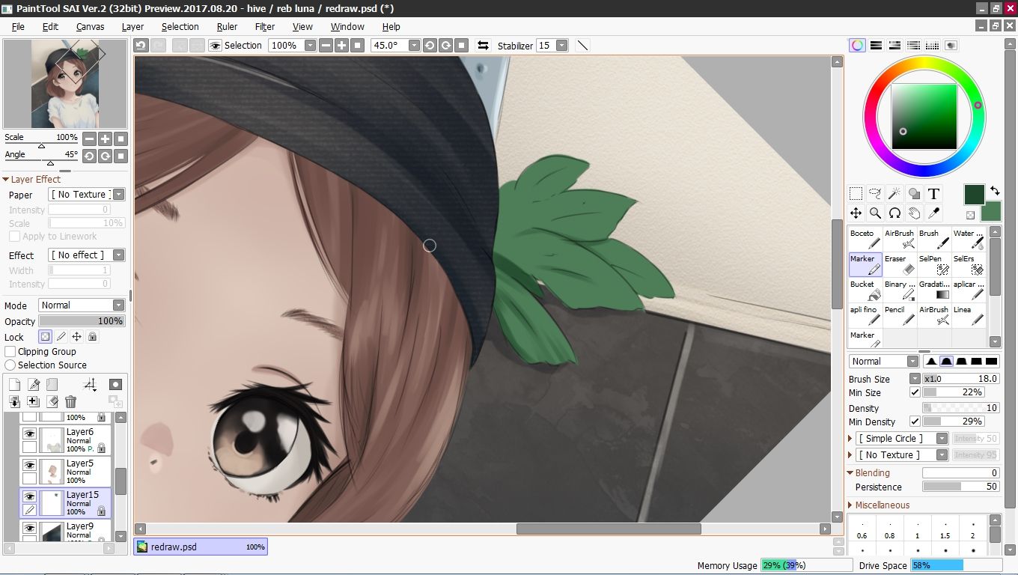Select the Magic Wand tool
This screenshot has width=1018, height=575.
pyautogui.click(x=894, y=193)
